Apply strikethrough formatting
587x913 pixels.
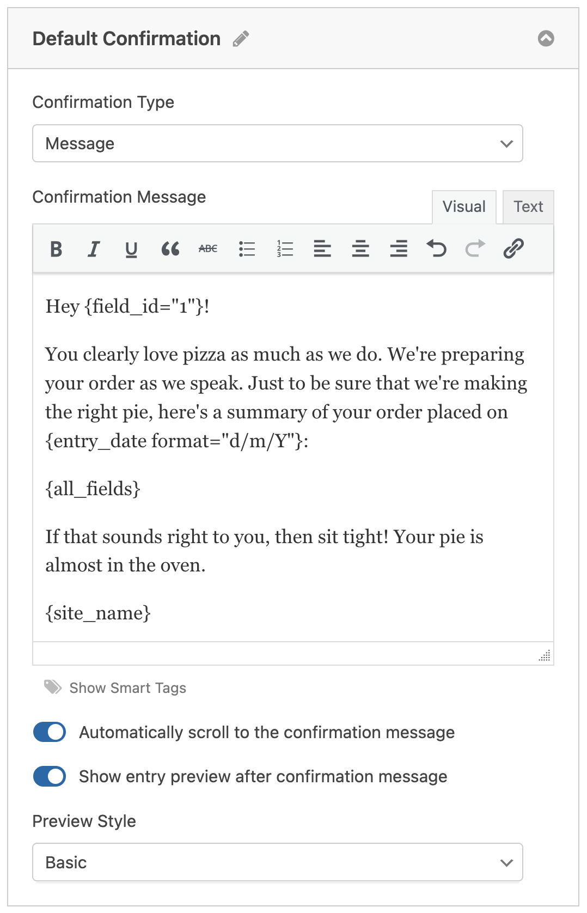(x=208, y=249)
